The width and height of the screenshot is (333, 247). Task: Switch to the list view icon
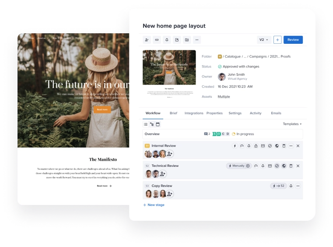146,124
